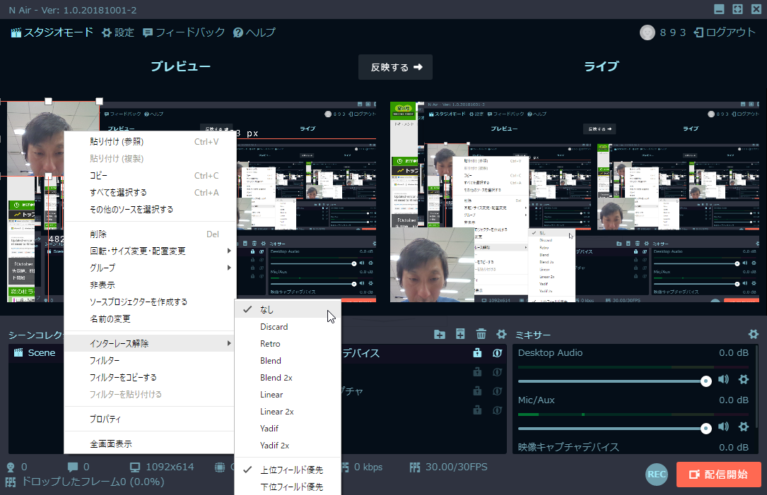Viewport: 767px width, 495px height.
Task: Click the viewer count icon in status bar
Action: pos(11,467)
